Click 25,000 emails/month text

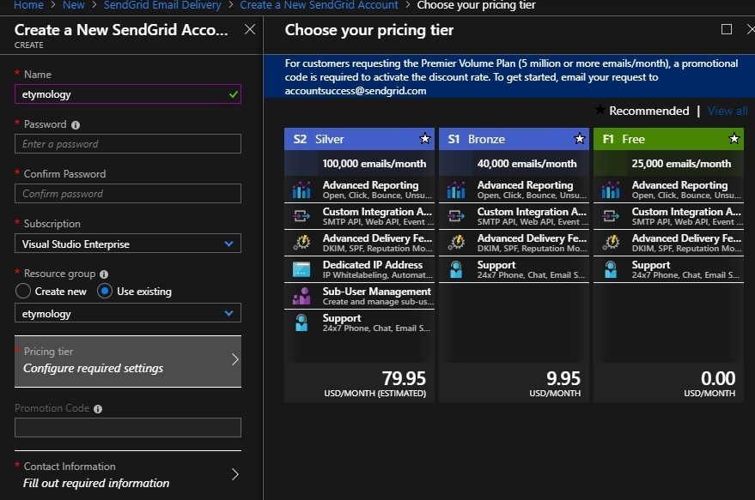(681, 164)
